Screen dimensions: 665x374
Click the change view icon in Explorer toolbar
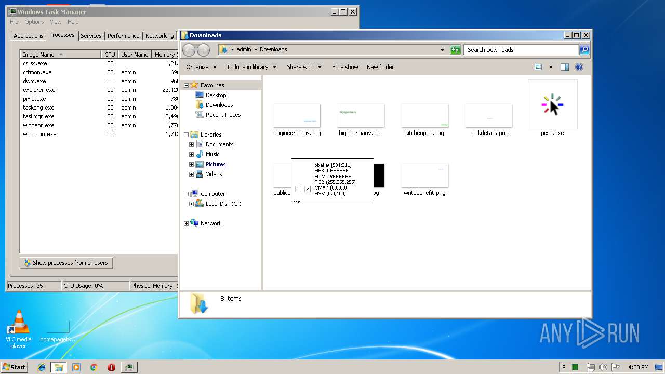pyautogui.click(x=538, y=67)
